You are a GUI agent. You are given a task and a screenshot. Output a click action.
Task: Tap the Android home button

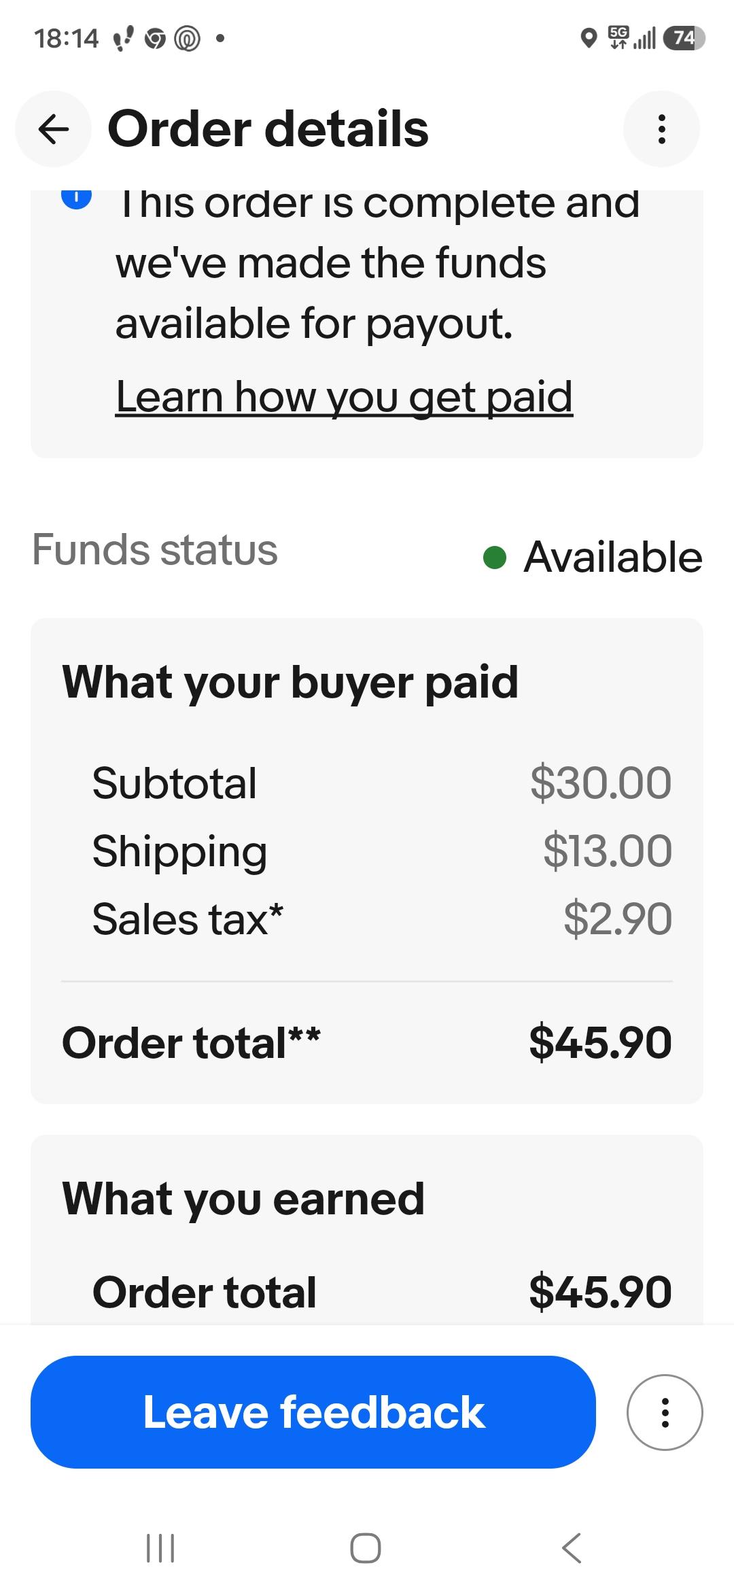(x=366, y=1548)
